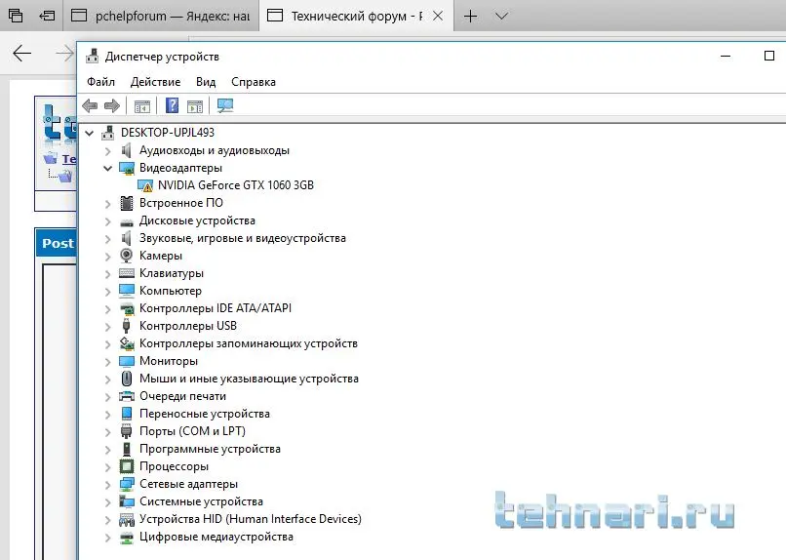The height and width of the screenshot is (560, 786).
Task: Expand the Клавиатуры category chevron
Action: point(108,274)
